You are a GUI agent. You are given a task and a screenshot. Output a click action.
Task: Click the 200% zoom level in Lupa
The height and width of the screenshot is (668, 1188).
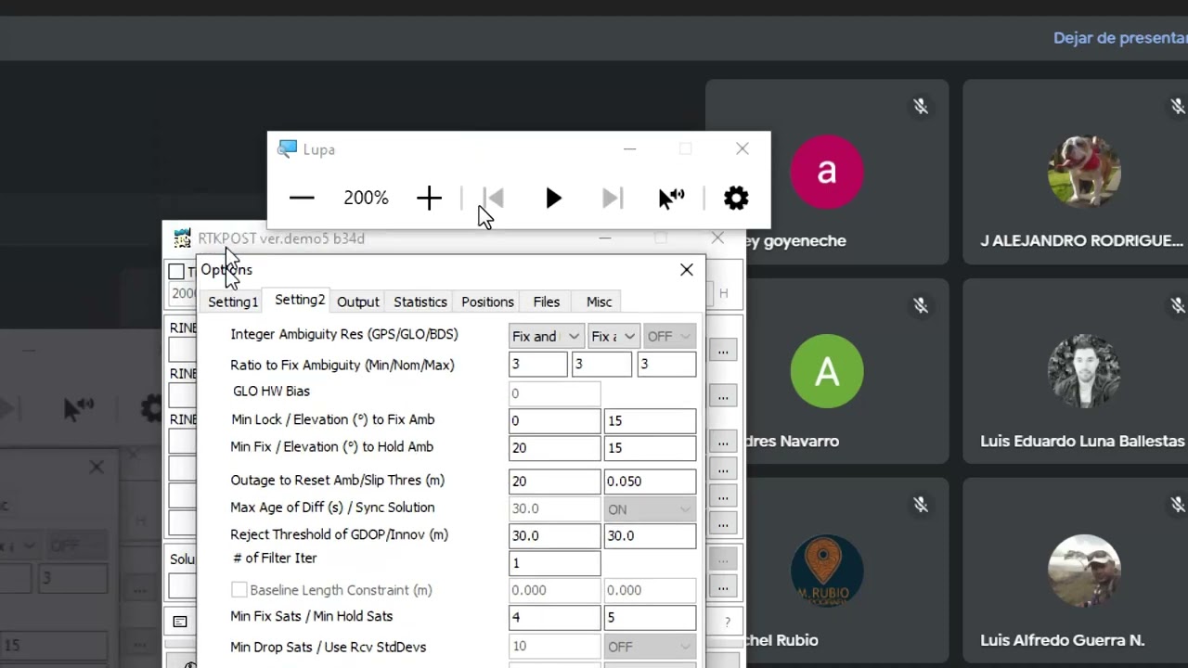[366, 198]
